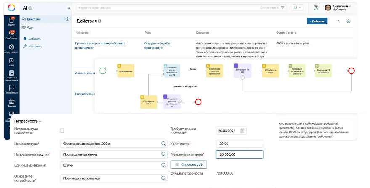Click Добавить in the left panel

point(32,39)
